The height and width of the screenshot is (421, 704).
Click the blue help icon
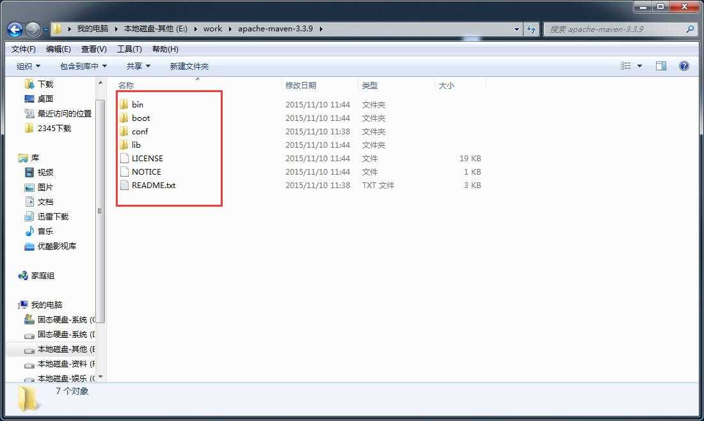(x=684, y=66)
